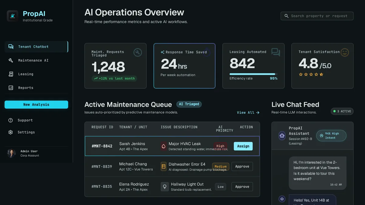Viewport: 365px width, 205px height.
Task: Click the light bulb icon for Hallway Light
Action: [165, 187]
